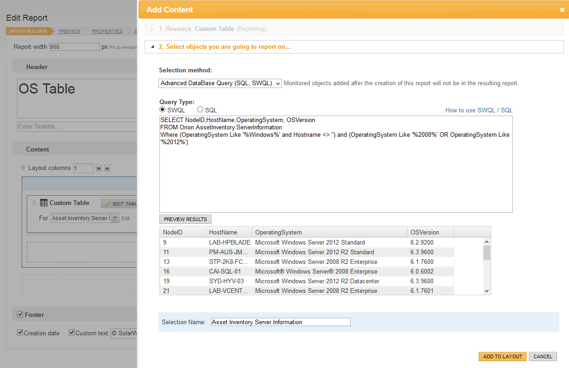Select the LAB-HPBLADE row

pyautogui.click(x=307, y=242)
